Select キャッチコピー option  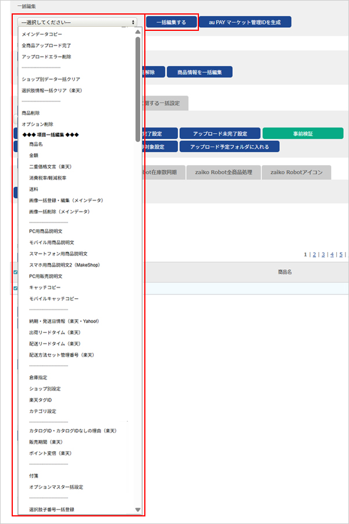point(45,288)
